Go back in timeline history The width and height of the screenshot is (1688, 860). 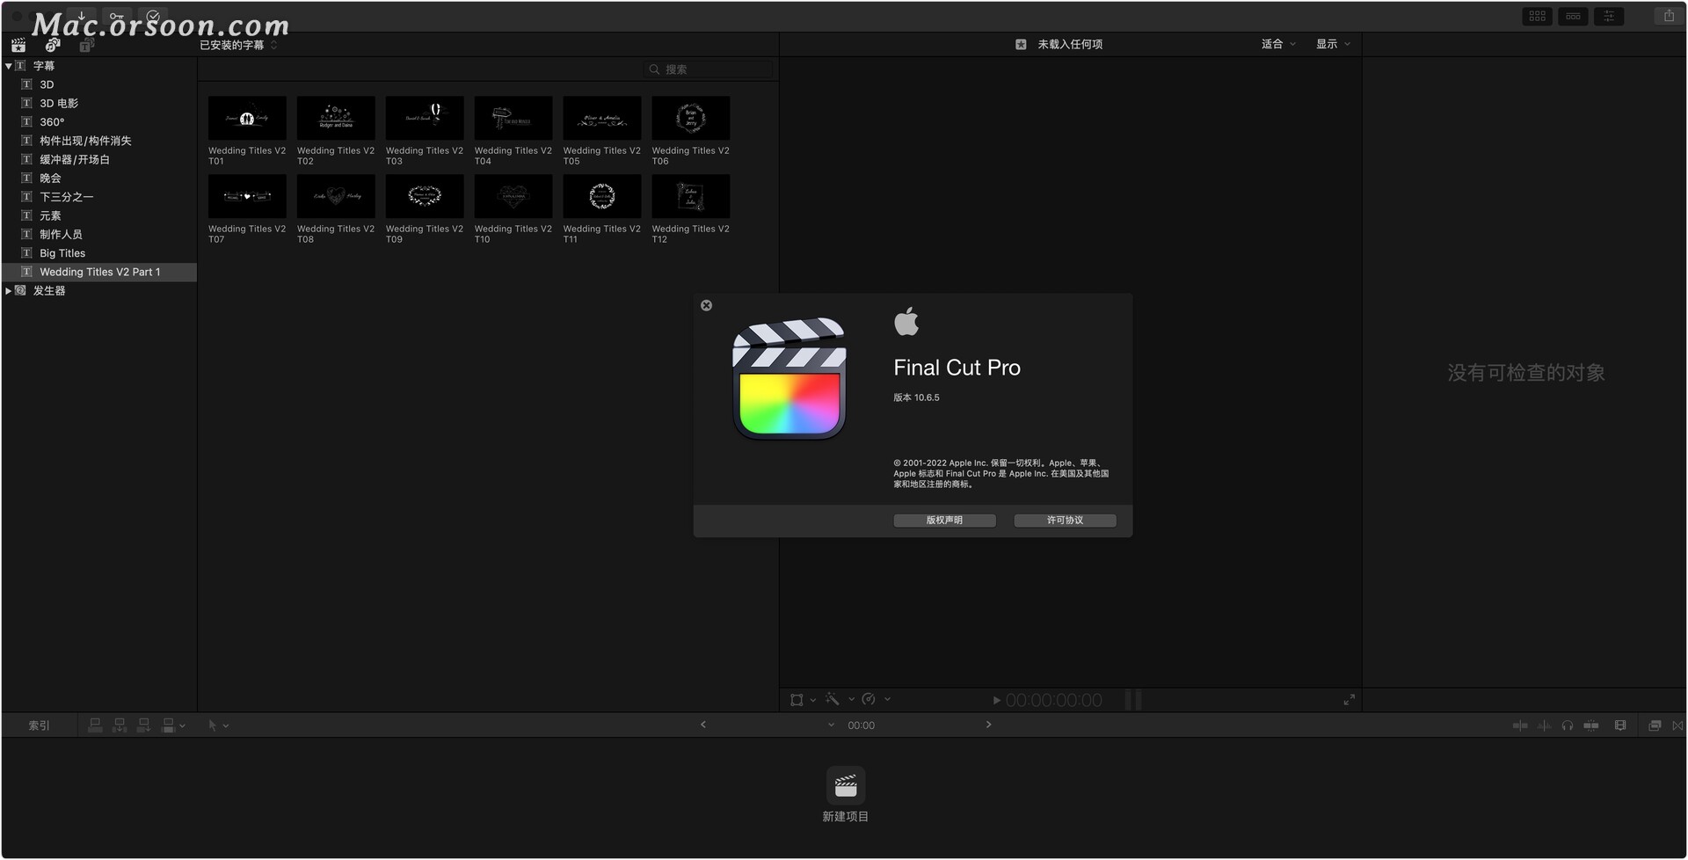702,725
